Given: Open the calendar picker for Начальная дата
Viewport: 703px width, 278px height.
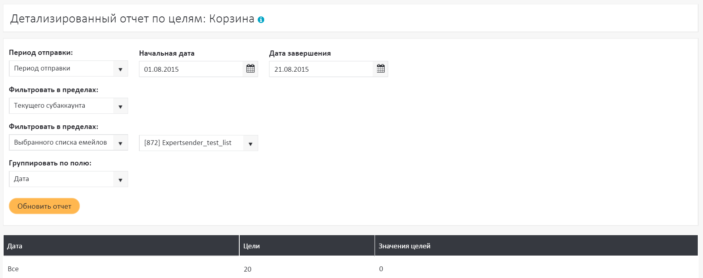Looking at the screenshot, I should (251, 69).
